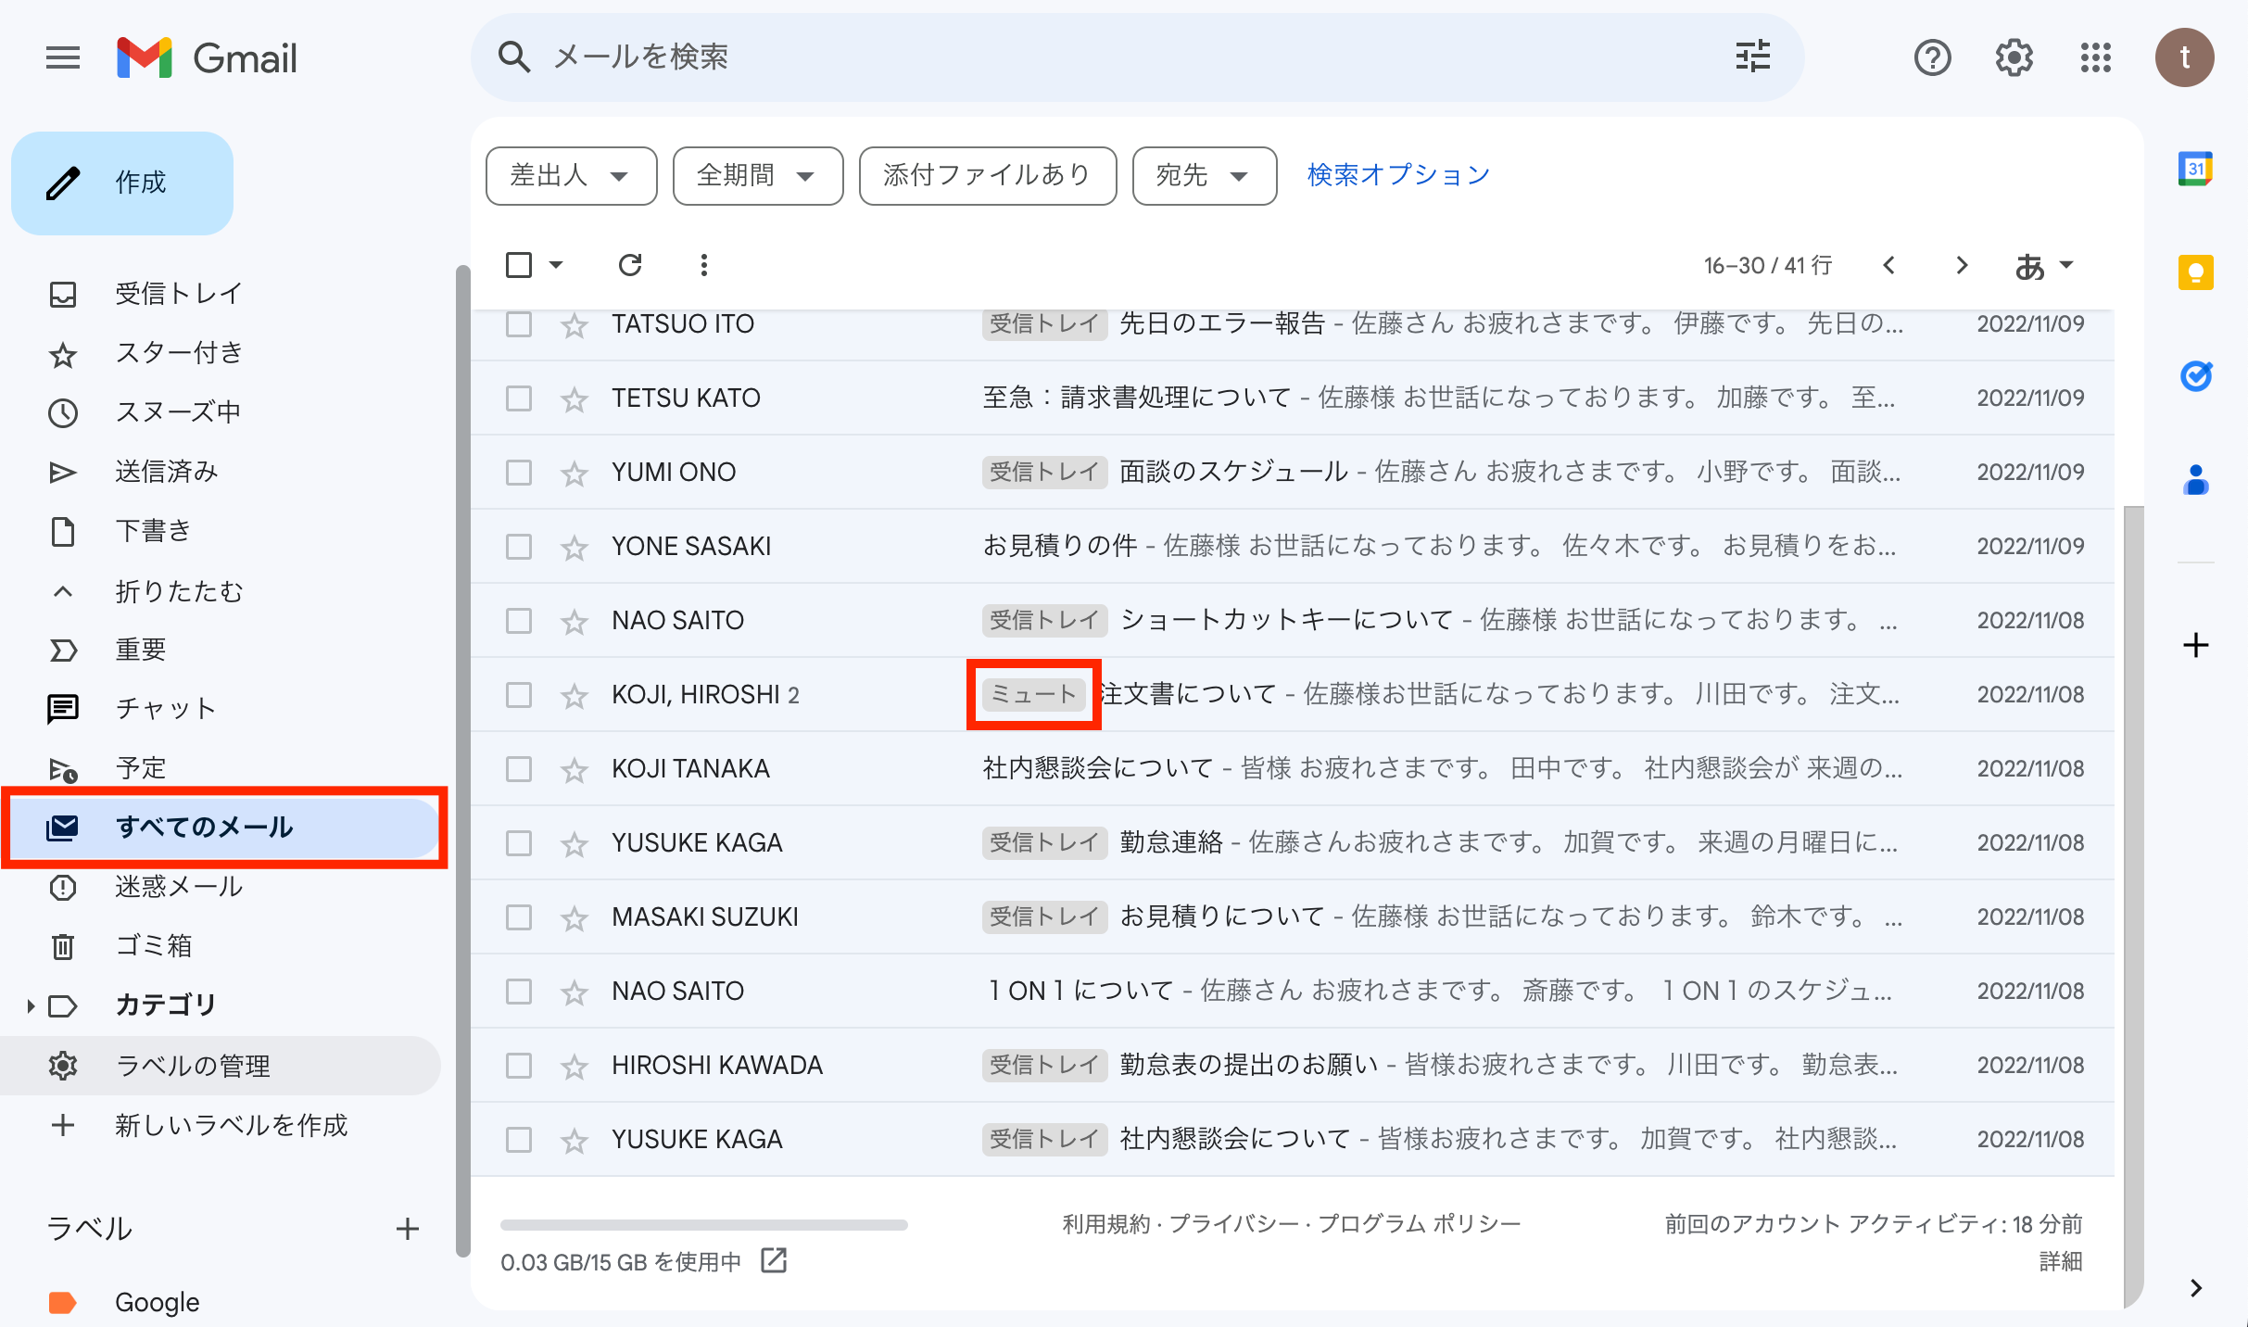This screenshot has height=1327, width=2248.
Task: Click the mail list vertical scrollbar
Action: (x=2132, y=906)
